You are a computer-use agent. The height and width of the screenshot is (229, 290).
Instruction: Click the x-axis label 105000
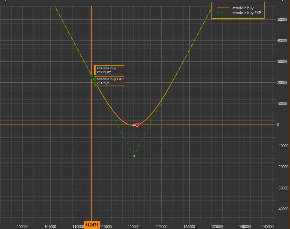50,227
